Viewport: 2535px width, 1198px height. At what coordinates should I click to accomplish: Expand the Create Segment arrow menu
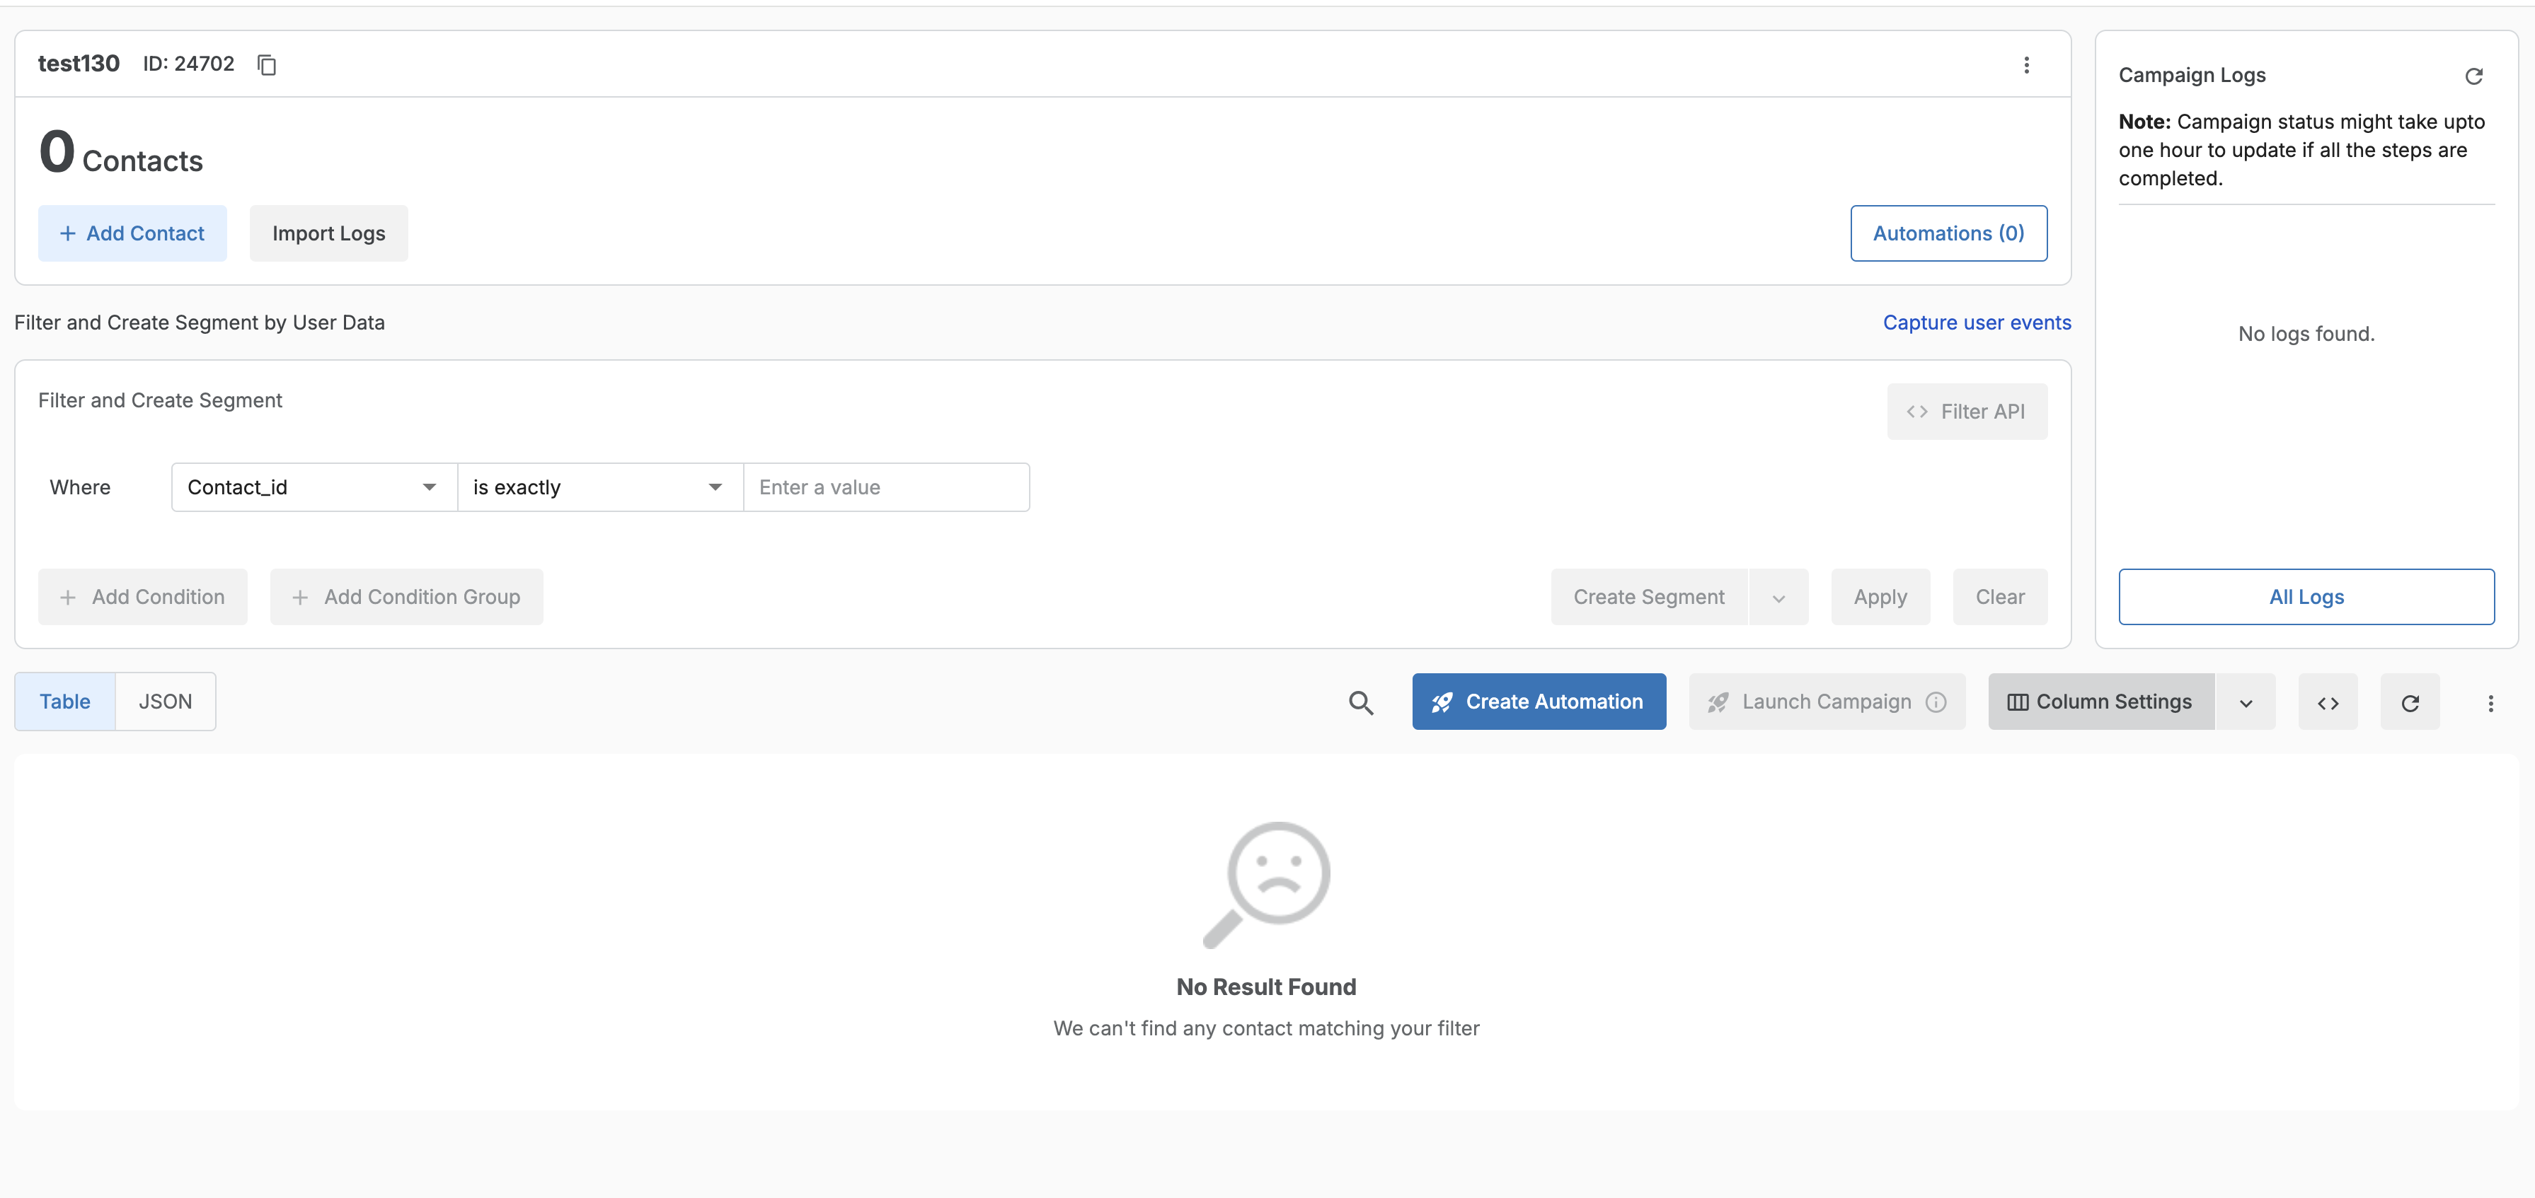(1778, 598)
